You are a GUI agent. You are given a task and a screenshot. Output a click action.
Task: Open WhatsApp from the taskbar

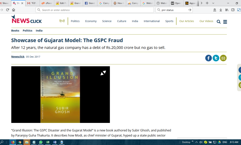[41, 142]
